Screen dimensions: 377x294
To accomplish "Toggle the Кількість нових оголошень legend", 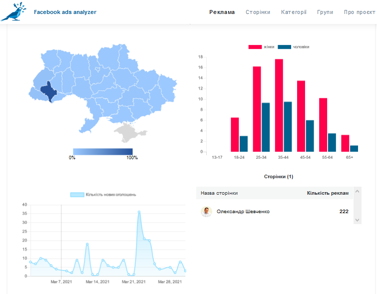I will 103,195.
